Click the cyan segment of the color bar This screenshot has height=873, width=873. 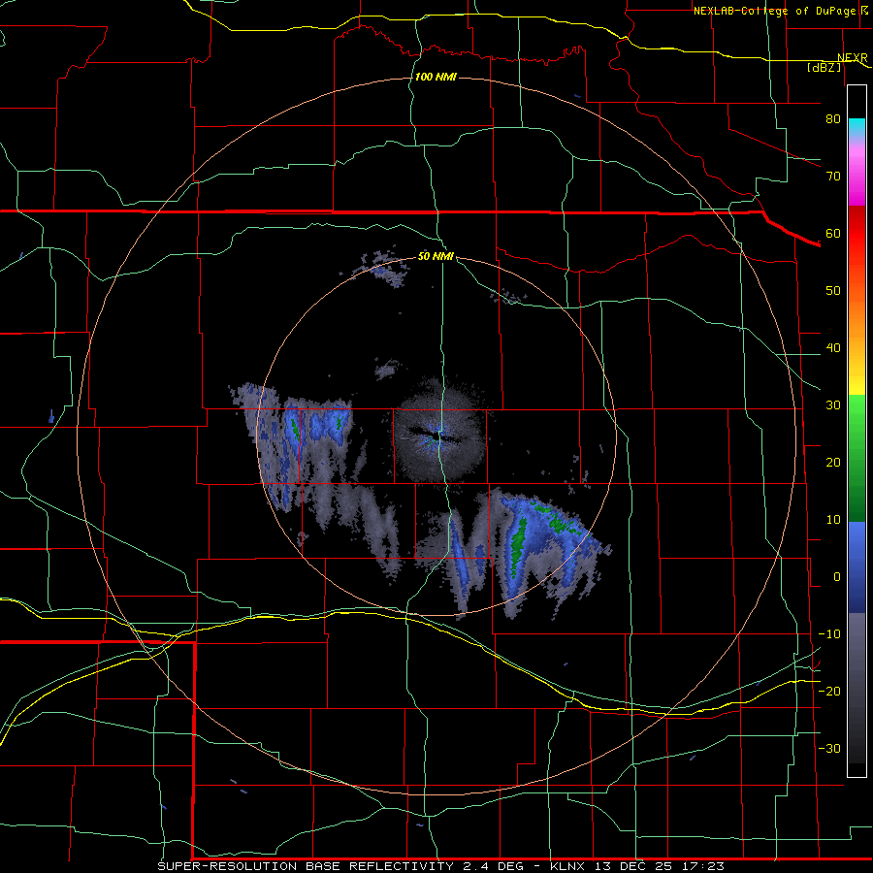pyautogui.click(x=857, y=127)
